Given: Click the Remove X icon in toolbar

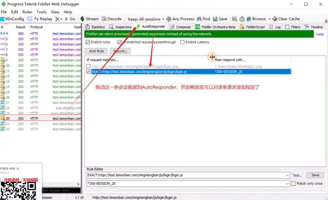Looking at the screenshot, I should 57,19.
